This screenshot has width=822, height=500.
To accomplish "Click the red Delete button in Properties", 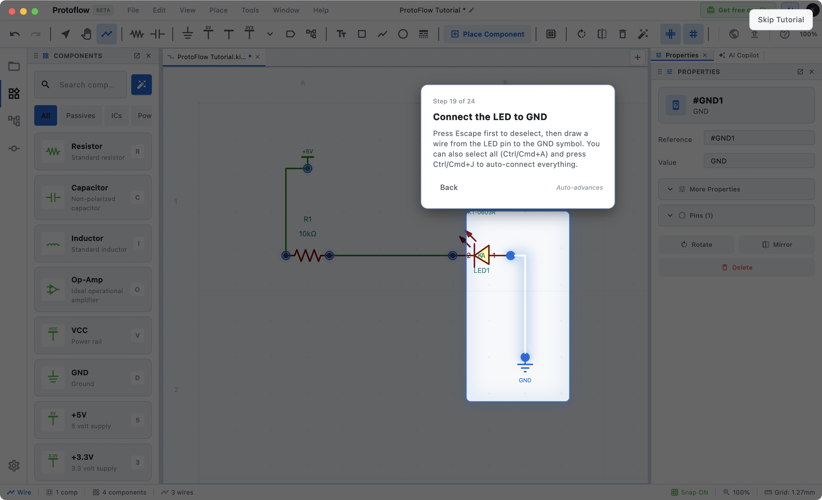I will click(736, 267).
